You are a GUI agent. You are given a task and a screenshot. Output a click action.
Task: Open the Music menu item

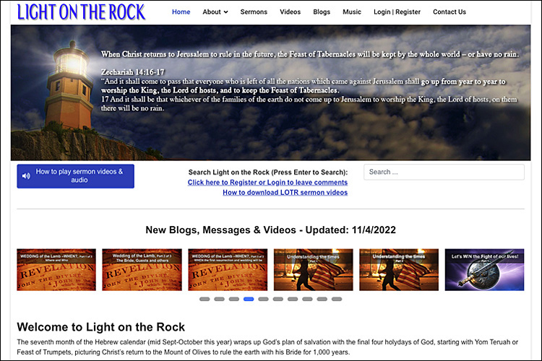click(352, 12)
